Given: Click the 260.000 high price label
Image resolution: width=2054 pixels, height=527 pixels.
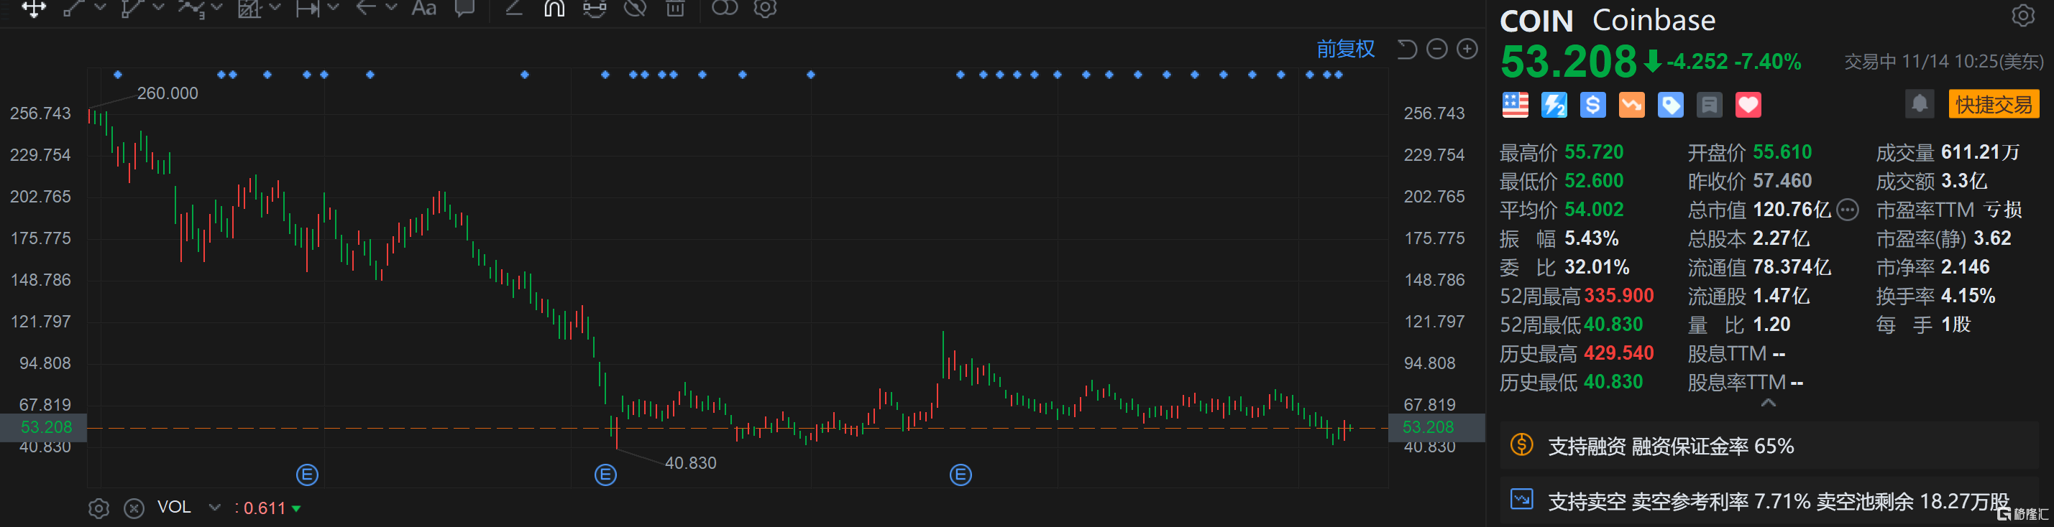Looking at the screenshot, I should 168,93.
